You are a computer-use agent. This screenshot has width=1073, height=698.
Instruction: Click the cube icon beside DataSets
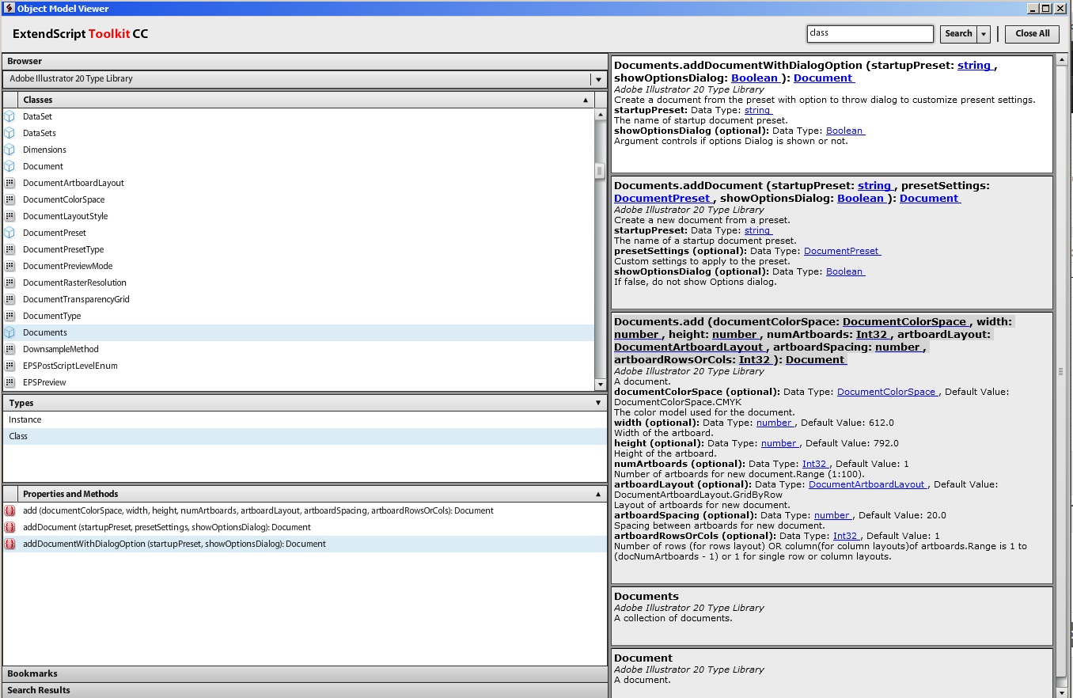pyautogui.click(x=9, y=133)
